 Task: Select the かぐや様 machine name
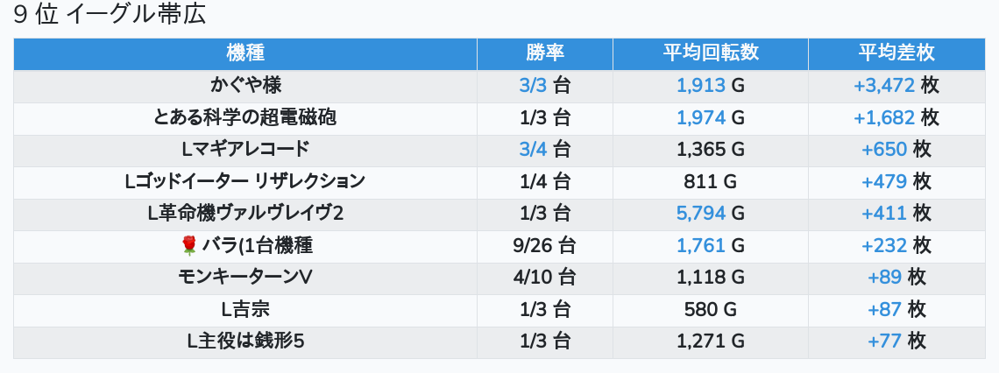click(x=245, y=85)
